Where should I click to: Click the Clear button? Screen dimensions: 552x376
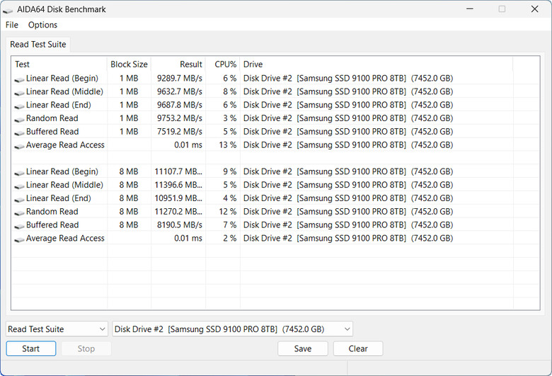click(358, 348)
